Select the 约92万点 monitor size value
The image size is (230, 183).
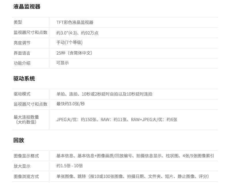pyautogui.click(x=77, y=33)
